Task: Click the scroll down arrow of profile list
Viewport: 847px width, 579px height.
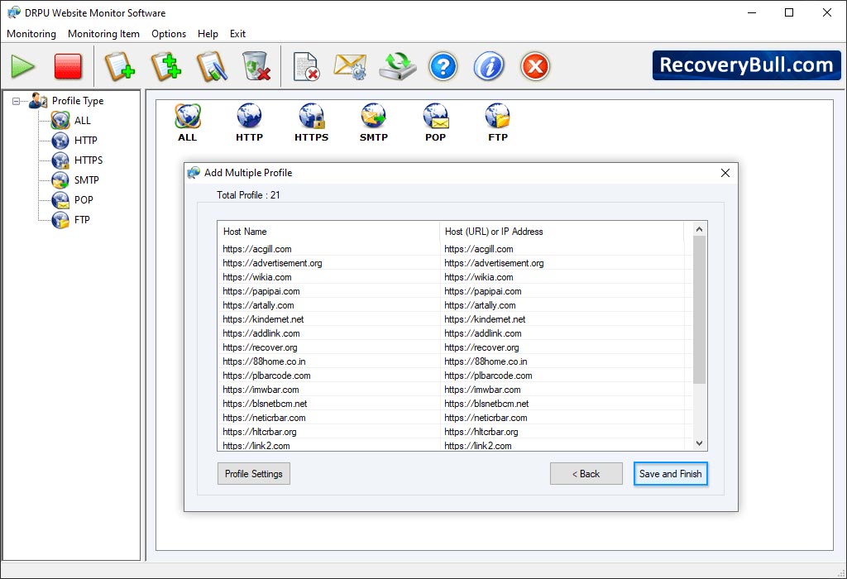Action: [699, 443]
